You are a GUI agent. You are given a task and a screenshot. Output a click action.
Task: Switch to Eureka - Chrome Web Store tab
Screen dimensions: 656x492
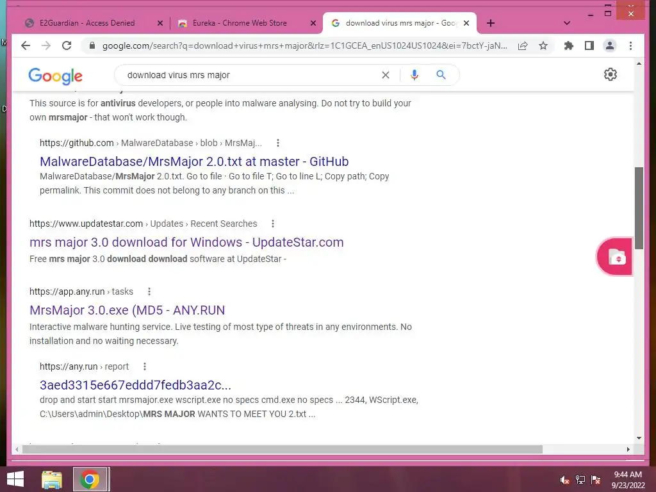pyautogui.click(x=240, y=23)
